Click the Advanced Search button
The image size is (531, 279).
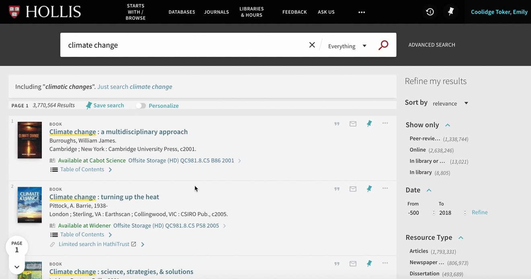432,45
